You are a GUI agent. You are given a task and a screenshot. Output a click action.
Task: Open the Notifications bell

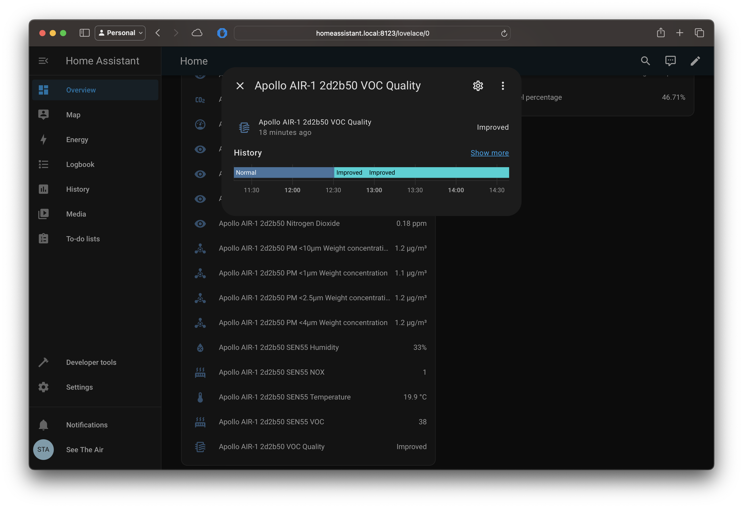tap(43, 425)
